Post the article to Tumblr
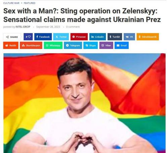 [x=115, y=37]
